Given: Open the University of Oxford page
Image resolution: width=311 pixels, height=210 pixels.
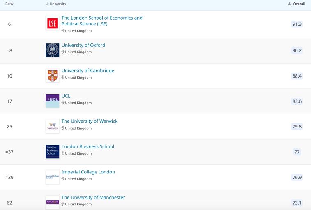Looking at the screenshot, I should click(x=83, y=45).
